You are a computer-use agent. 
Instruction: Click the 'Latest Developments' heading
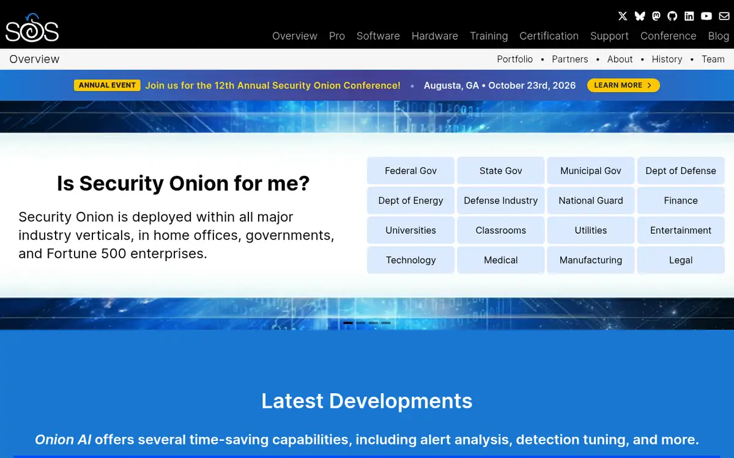[367, 401]
